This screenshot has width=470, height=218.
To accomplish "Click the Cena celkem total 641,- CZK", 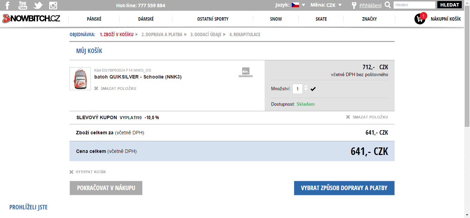I will tap(369, 151).
